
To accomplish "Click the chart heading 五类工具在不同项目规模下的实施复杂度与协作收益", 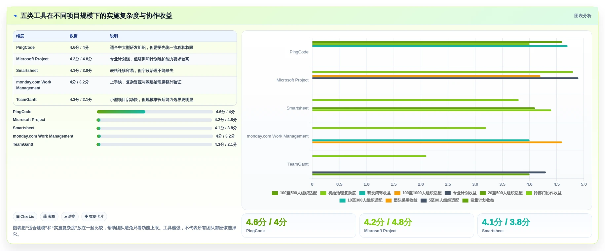I will click(96, 16).
